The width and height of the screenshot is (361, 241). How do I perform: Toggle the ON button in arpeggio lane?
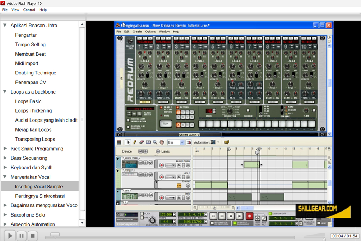pos(179,185)
